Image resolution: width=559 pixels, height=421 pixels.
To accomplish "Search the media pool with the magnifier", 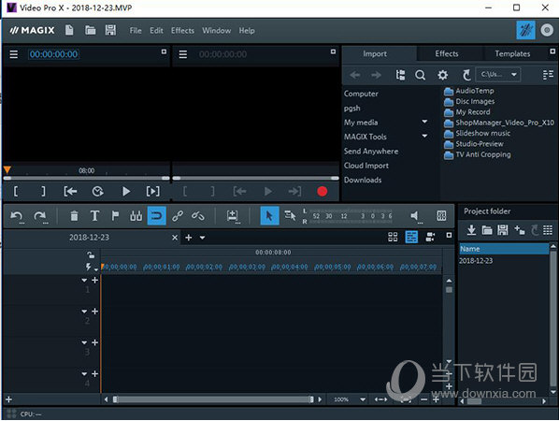I will point(421,75).
